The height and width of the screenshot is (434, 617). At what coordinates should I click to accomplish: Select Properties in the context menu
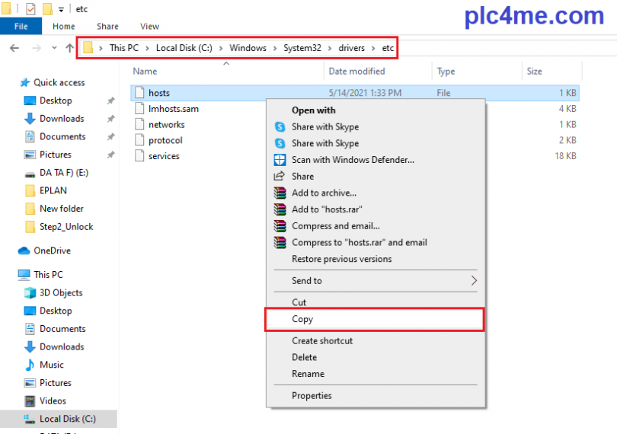pyautogui.click(x=312, y=396)
